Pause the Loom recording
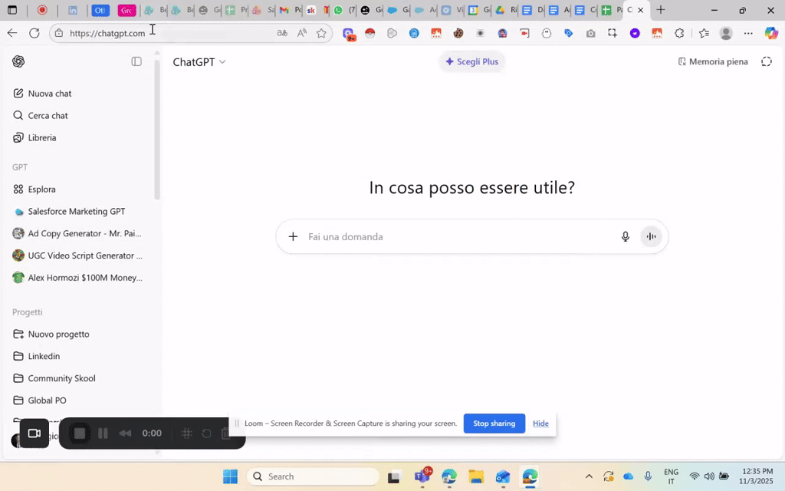 point(103,433)
